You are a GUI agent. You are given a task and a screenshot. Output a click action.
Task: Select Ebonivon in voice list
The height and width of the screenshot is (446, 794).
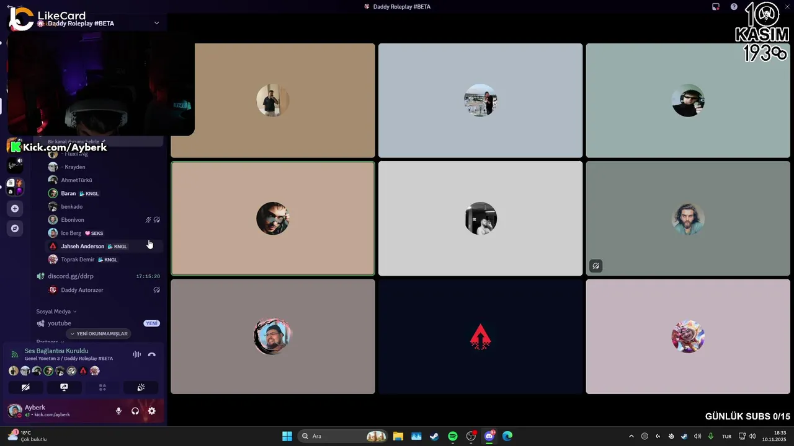[x=104, y=220]
